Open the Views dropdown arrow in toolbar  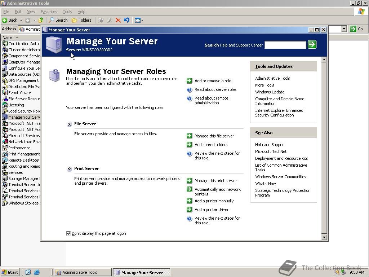coord(142,20)
